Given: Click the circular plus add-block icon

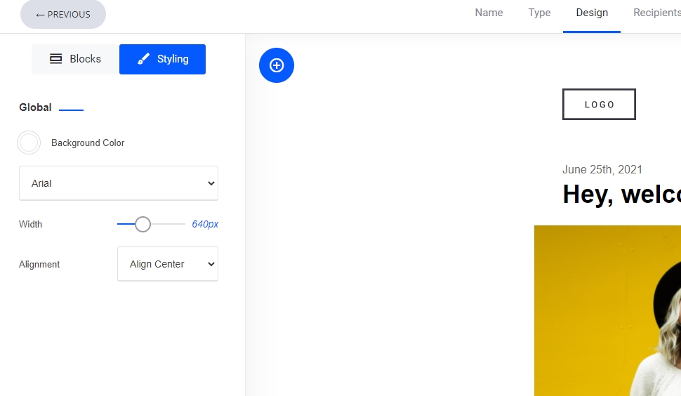Looking at the screenshot, I should [277, 65].
